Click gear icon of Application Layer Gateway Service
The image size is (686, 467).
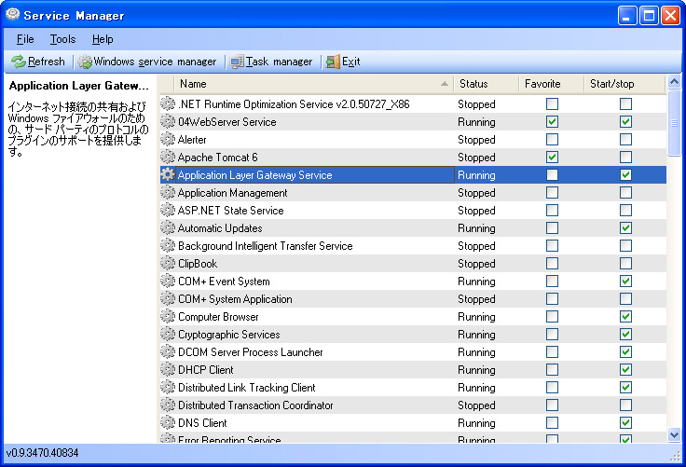168,174
